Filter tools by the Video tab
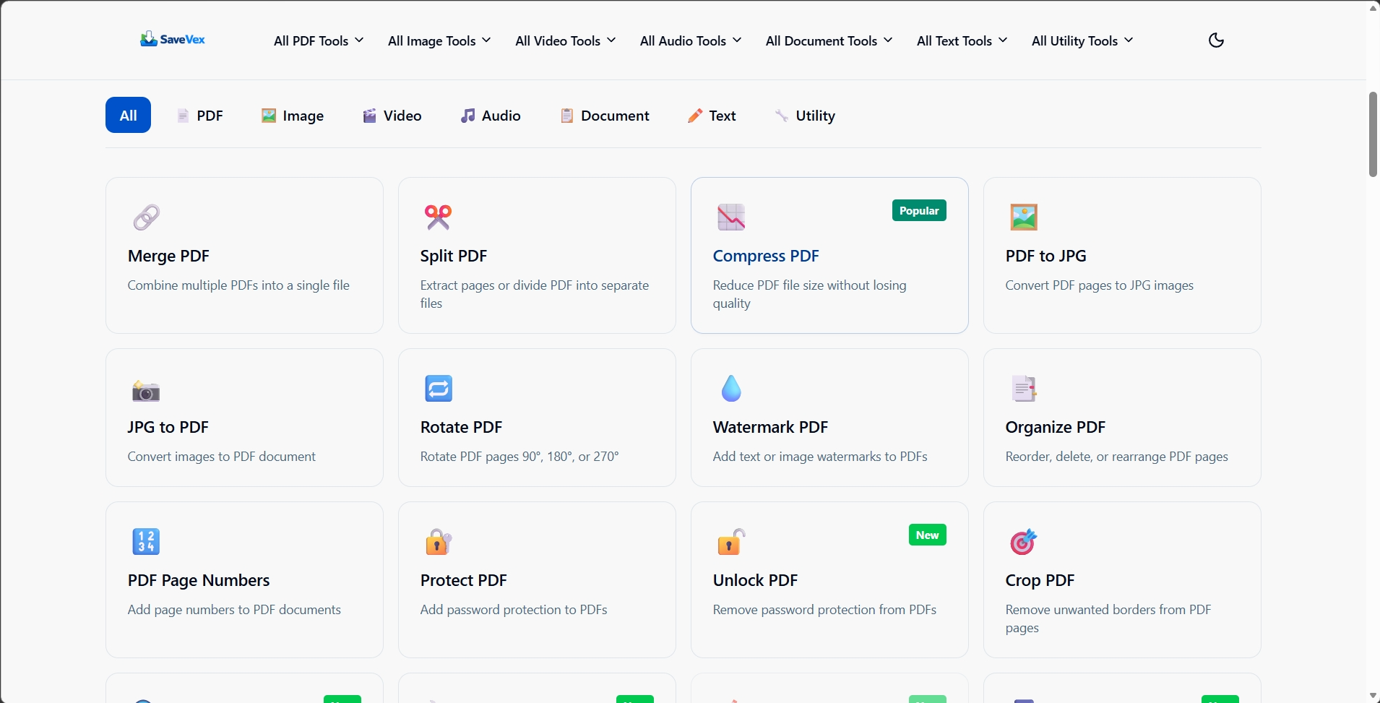The height and width of the screenshot is (703, 1380). [x=392, y=116]
